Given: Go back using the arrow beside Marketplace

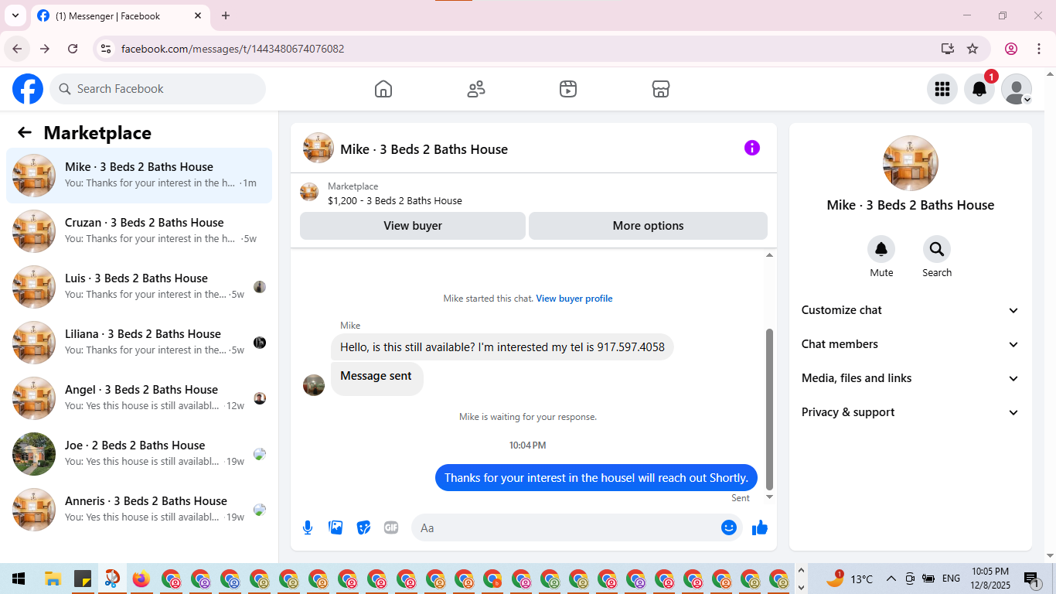Looking at the screenshot, I should point(25,132).
